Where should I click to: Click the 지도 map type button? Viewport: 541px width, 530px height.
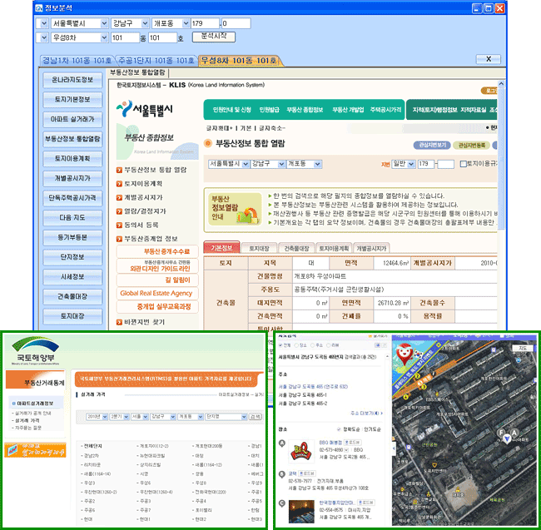523,349
